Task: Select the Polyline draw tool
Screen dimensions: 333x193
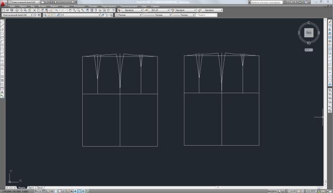Action: click(x=2, y=29)
